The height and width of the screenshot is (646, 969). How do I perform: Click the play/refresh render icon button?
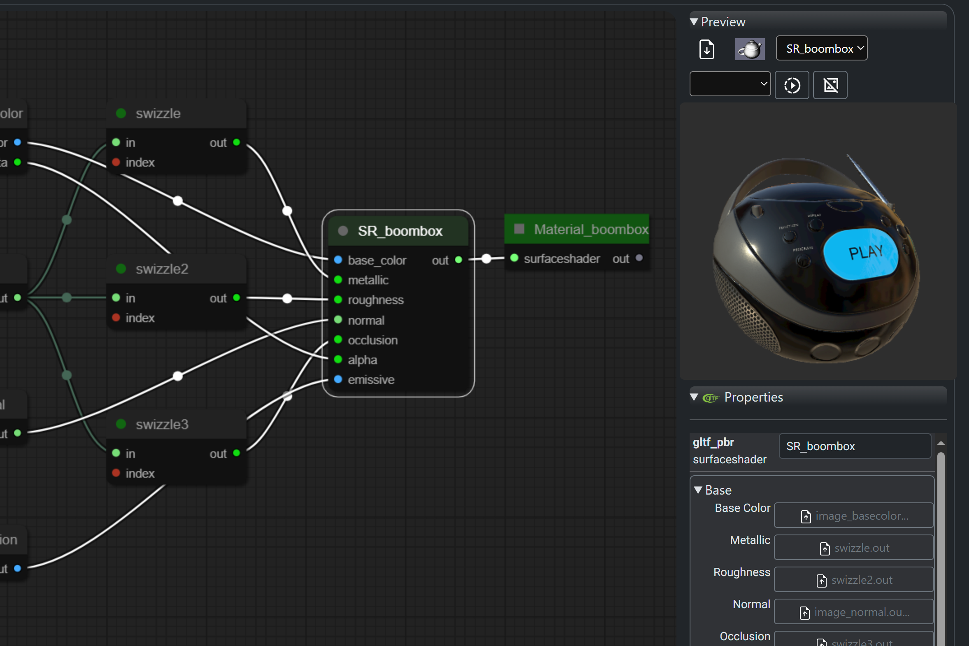[791, 85]
